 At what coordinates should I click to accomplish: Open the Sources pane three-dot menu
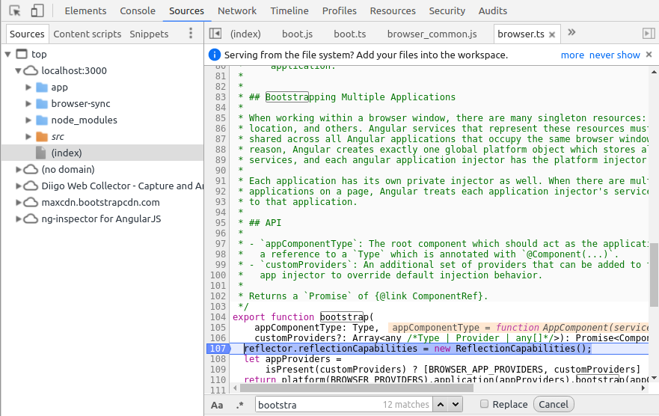[x=191, y=33]
